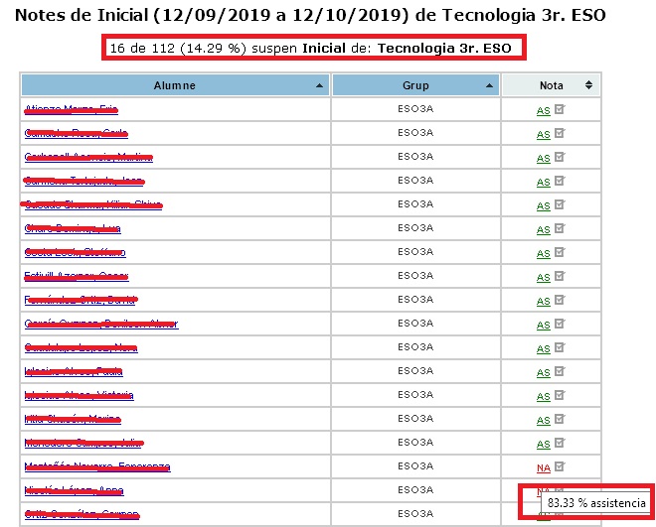Select the ESO3A group cell in the first row

415,109
